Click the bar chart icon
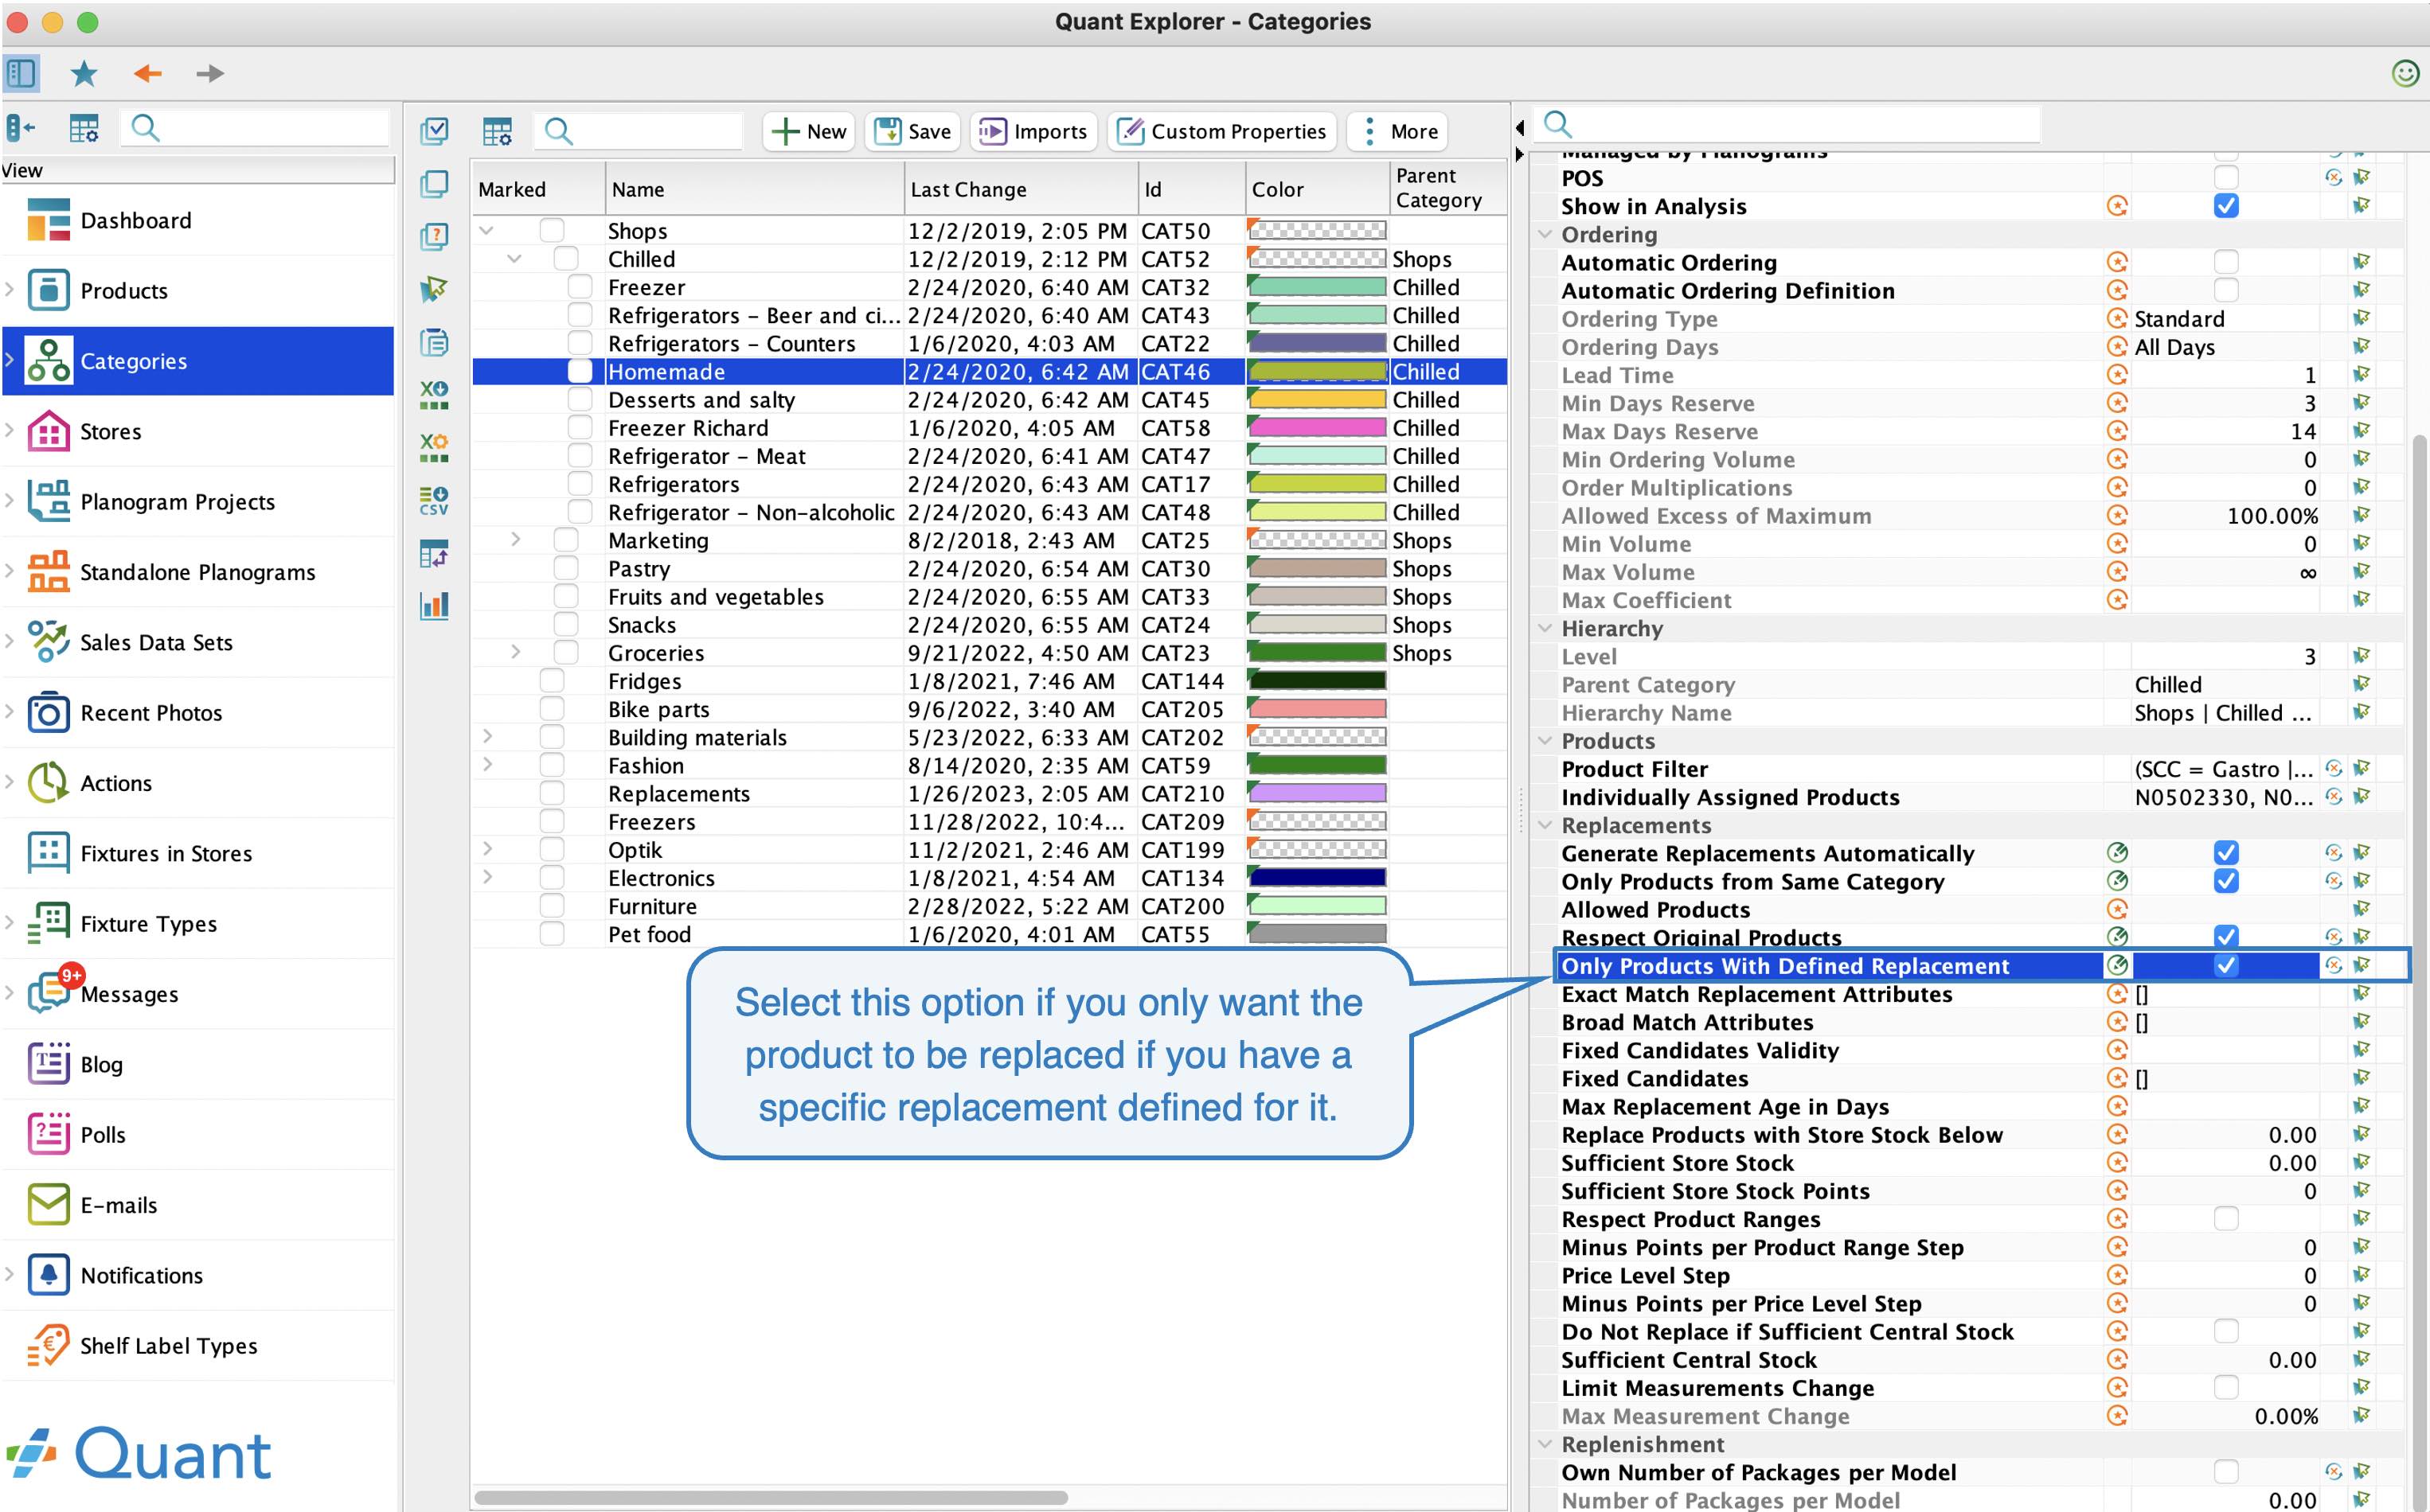Viewport: 2430px width, 1512px height. tap(434, 605)
